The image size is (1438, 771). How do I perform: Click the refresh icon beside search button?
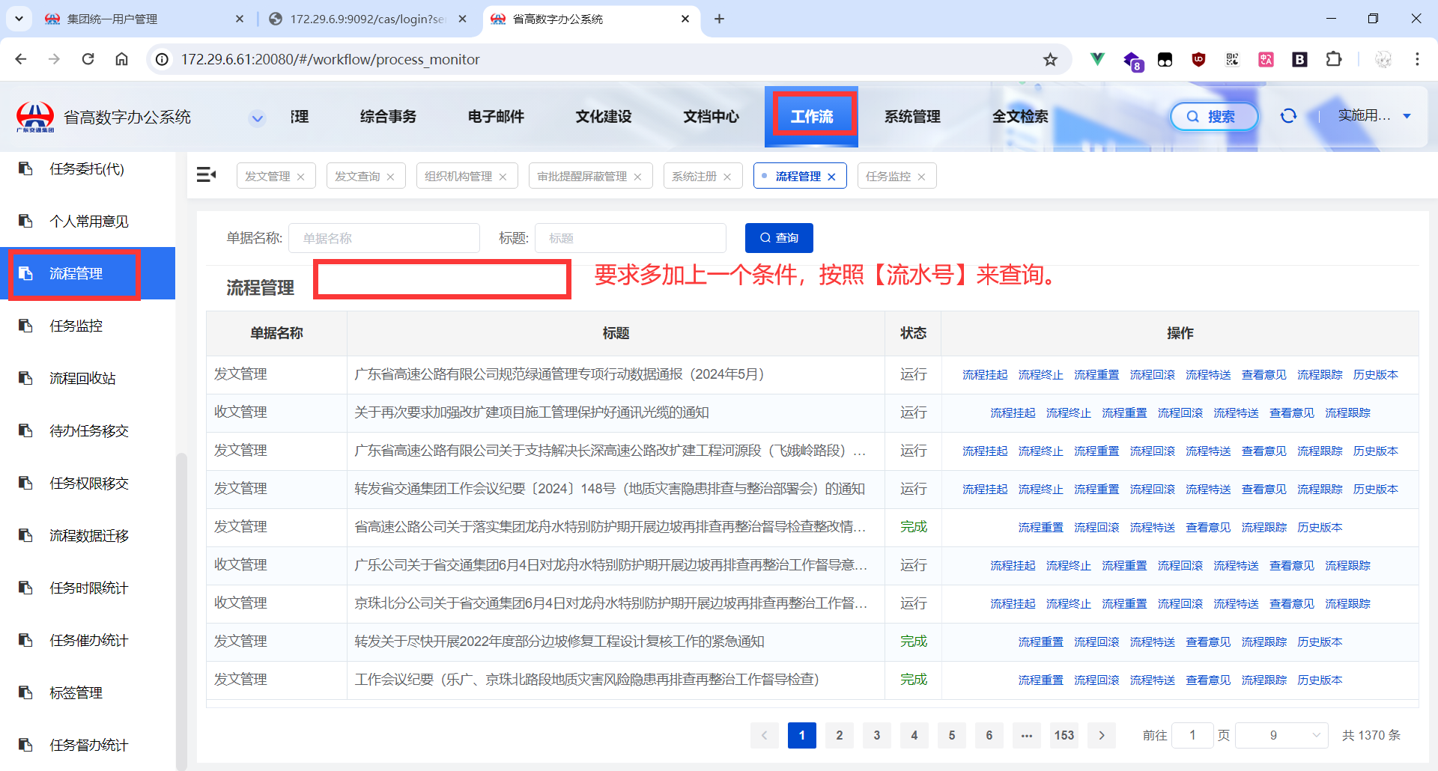tap(1288, 116)
